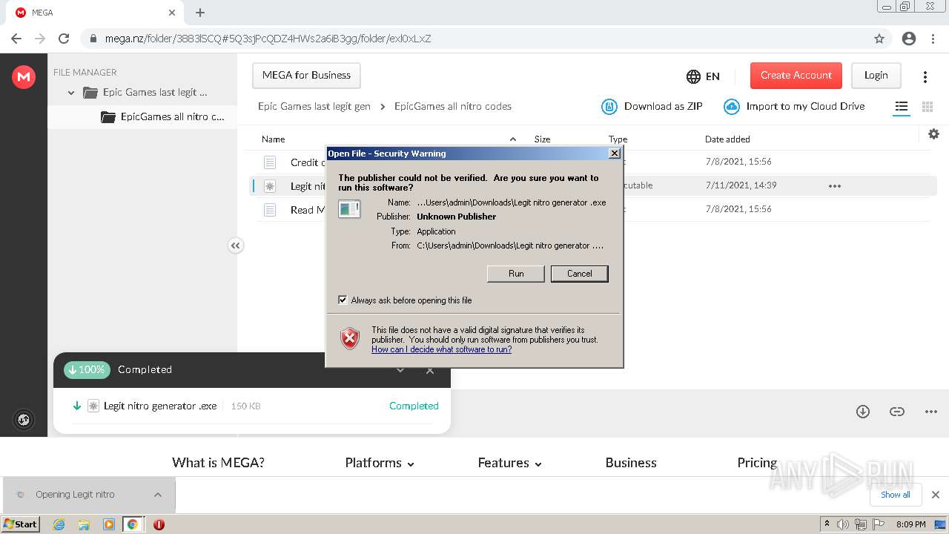Click the red shield warning icon
Image resolution: width=949 pixels, height=534 pixels.
point(350,339)
